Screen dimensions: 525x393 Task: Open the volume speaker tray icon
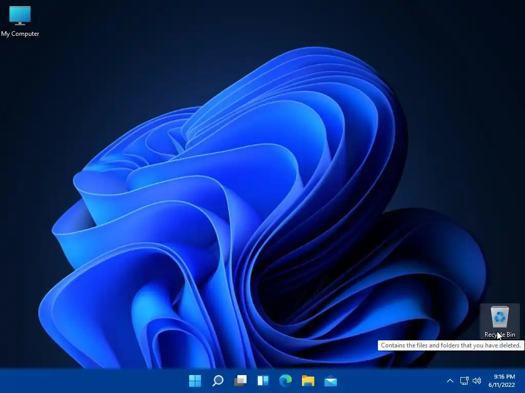[x=477, y=381]
